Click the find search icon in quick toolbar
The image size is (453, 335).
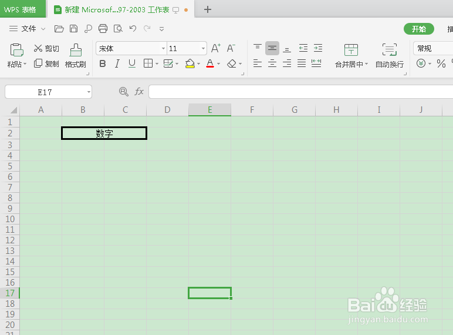pos(88,29)
